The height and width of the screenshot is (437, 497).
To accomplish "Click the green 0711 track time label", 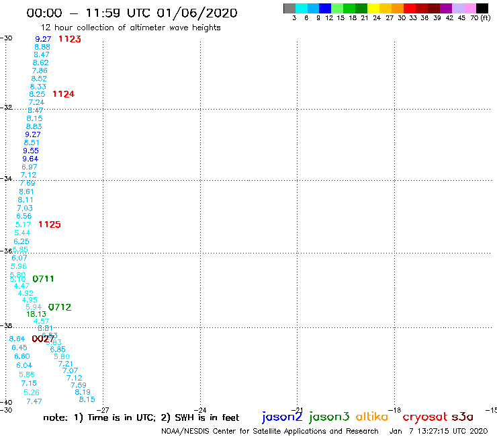I will click(x=43, y=279).
